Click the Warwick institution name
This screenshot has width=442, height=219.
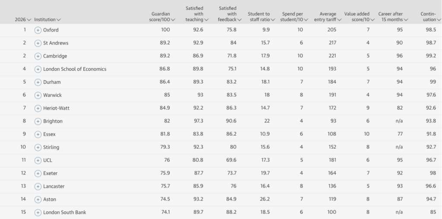[52, 95]
